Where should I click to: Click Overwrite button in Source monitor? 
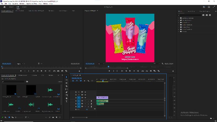(58, 71)
